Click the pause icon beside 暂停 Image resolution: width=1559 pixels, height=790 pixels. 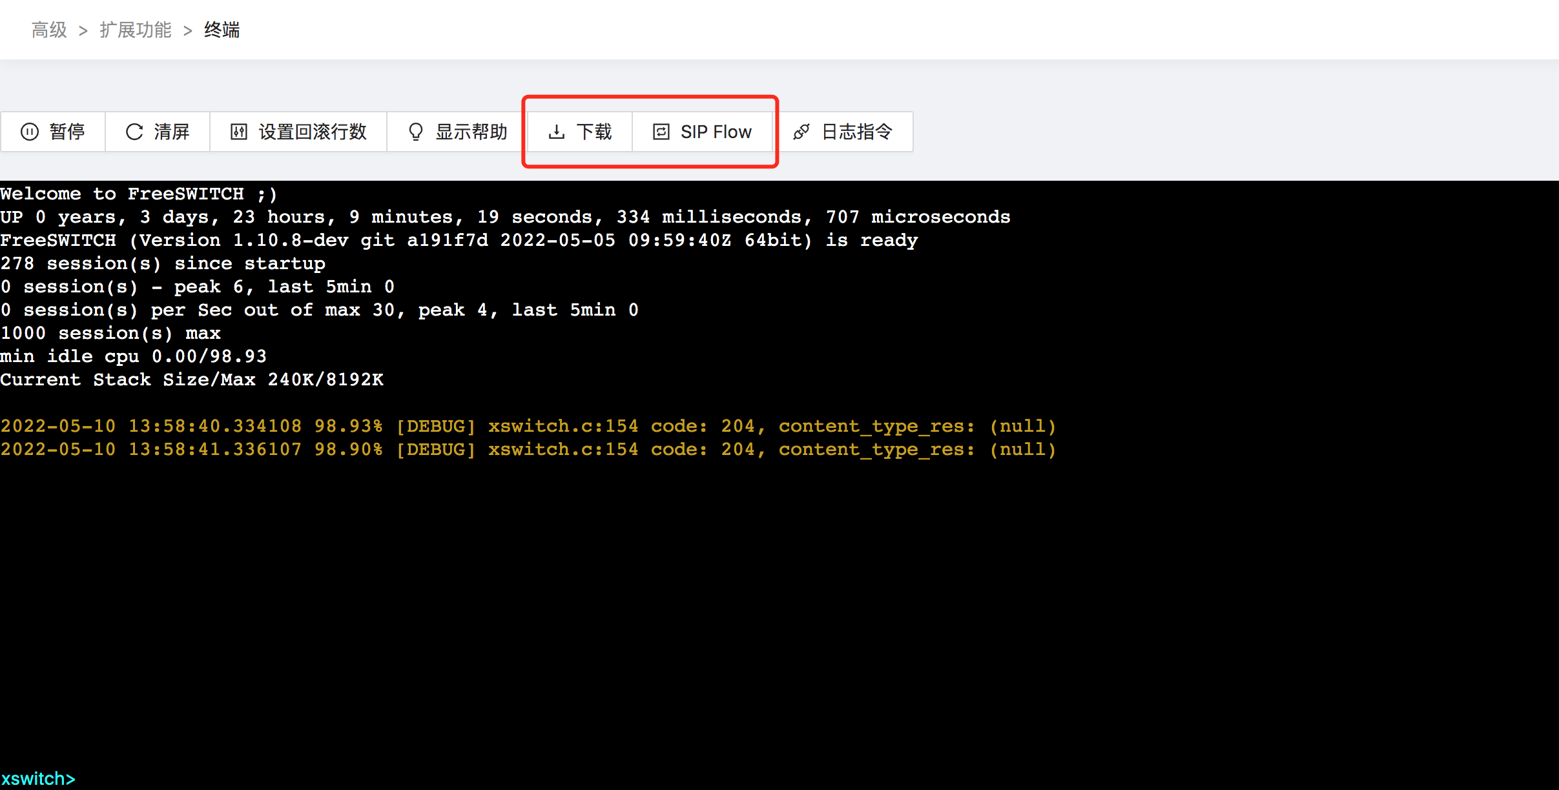(30, 132)
